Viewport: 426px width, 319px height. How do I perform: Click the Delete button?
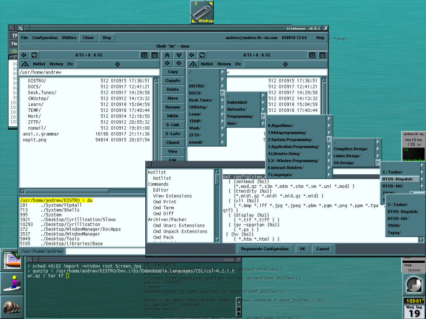point(173,89)
